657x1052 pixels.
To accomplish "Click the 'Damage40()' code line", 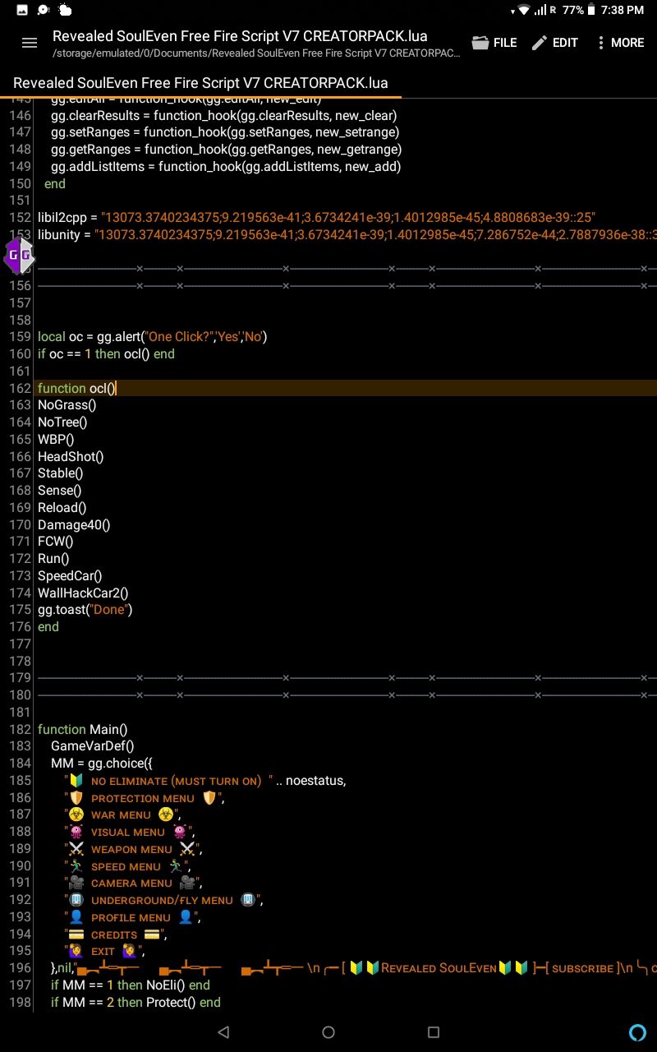I will point(74,525).
